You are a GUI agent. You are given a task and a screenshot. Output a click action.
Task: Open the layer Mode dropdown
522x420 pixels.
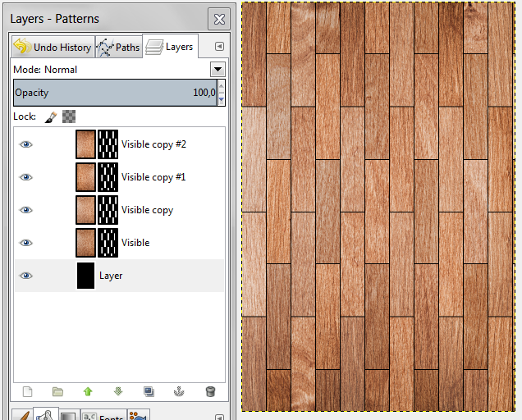tap(217, 69)
